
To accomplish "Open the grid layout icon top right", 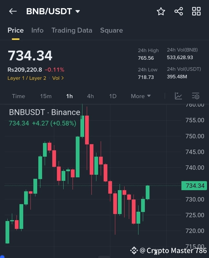I will (x=196, y=11).
